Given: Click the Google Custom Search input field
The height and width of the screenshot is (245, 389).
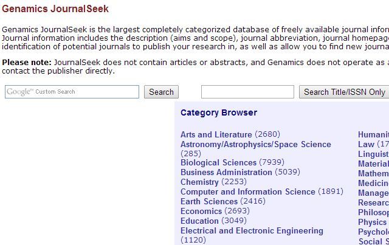Looking at the screenshot, I should [x=72, y=92].
